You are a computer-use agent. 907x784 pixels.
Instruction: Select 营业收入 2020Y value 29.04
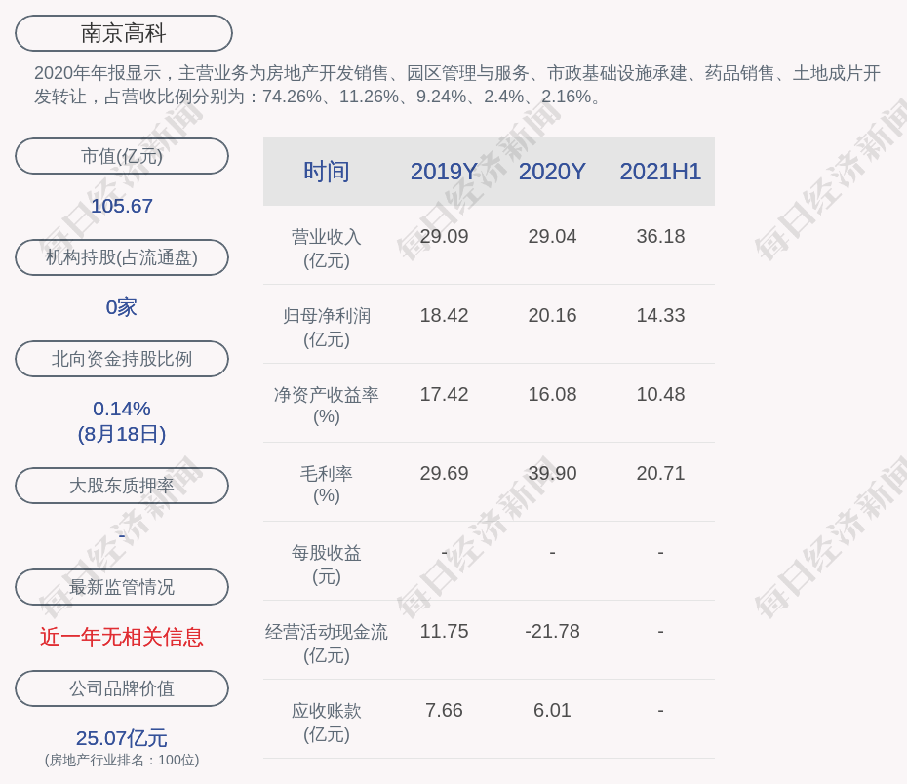[552, 237]
